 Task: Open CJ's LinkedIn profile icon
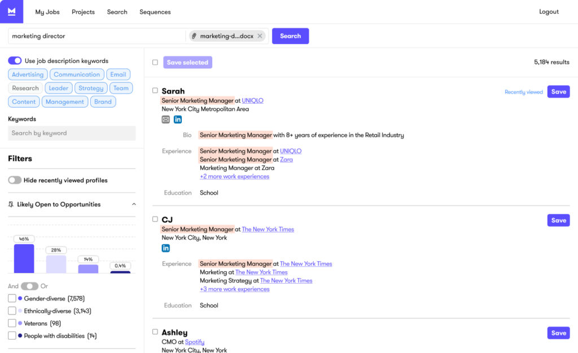[x=165, y=248]
